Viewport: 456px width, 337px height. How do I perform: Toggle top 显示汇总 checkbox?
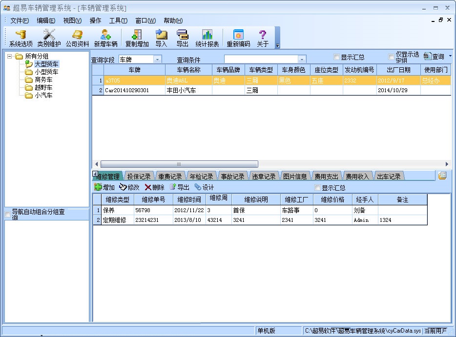click(336, 57)
